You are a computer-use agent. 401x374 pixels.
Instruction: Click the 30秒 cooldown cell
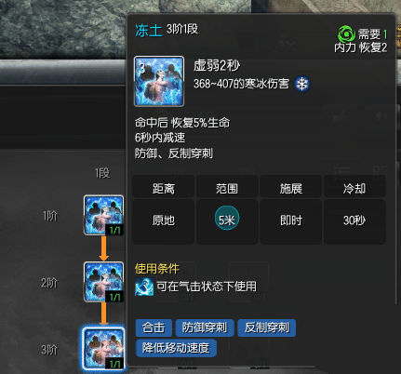pyautogui.click(x=354, y=221)
